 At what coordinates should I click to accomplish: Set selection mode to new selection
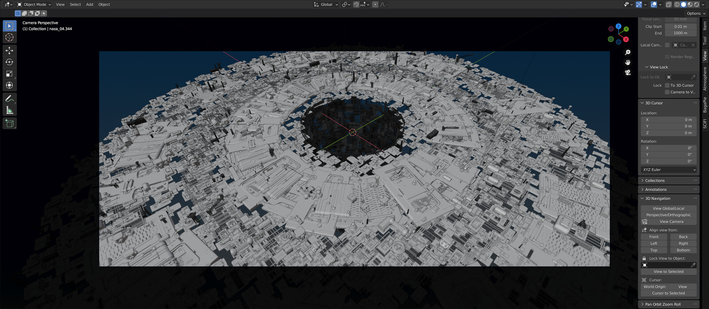(x=18, y=13)
